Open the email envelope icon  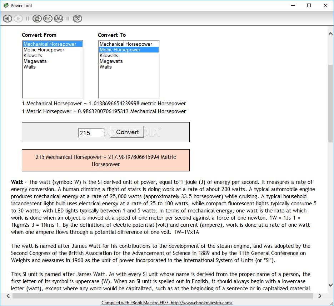coord(48,19)
